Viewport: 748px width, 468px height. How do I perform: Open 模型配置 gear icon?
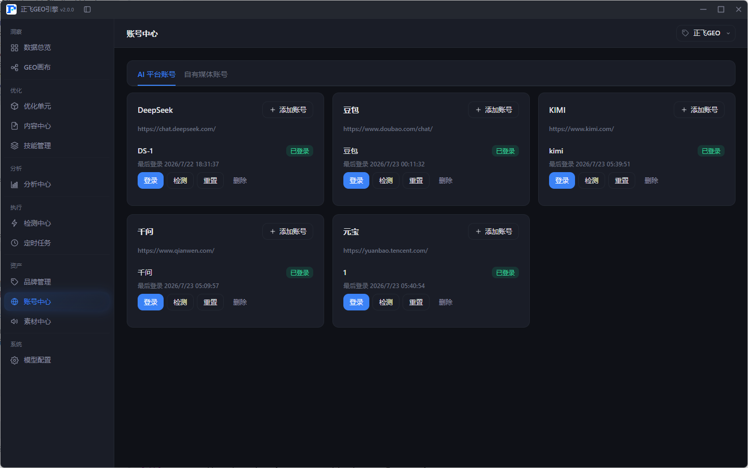[15, 360]
